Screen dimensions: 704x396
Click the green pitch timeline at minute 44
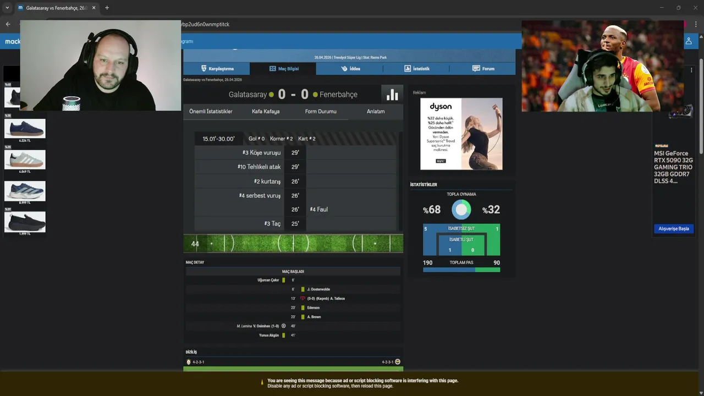[x=293, y=243]
